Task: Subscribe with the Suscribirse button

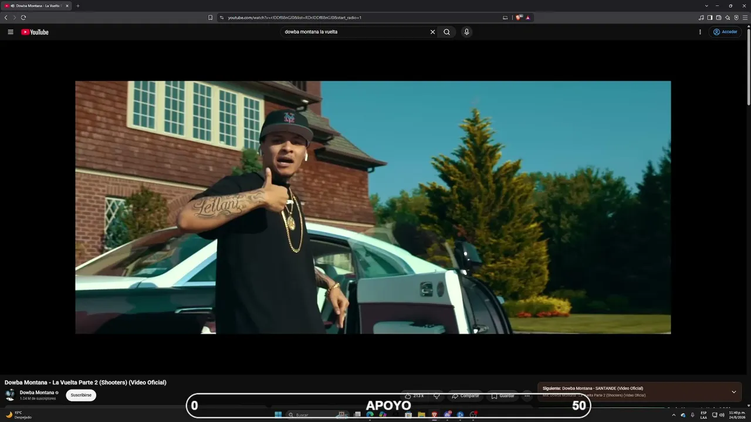Action: point(81,395)
